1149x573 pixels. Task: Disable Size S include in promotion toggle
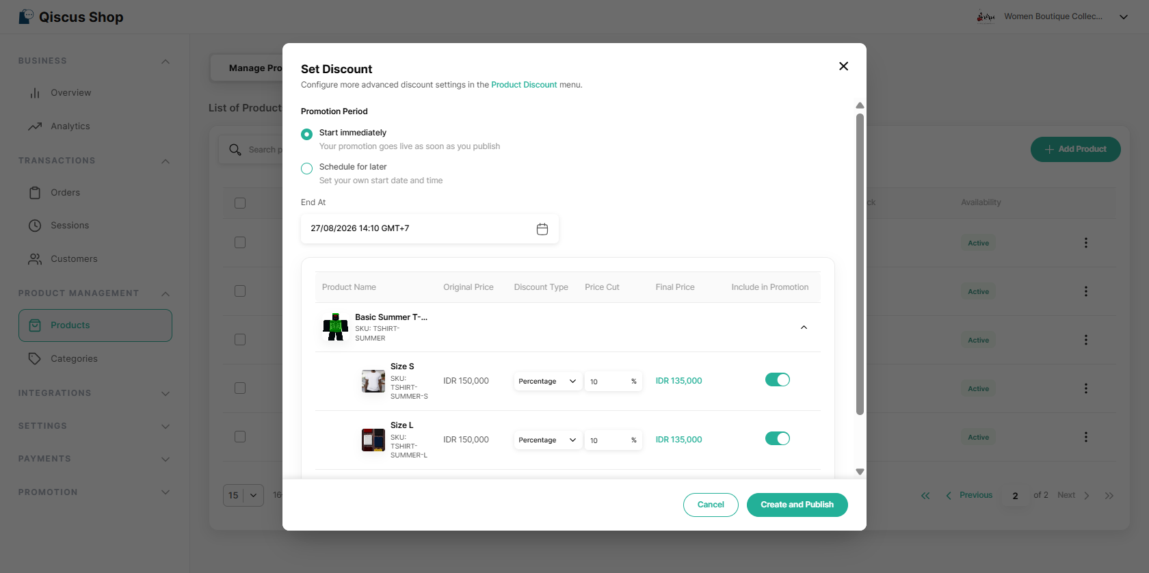[x=778, y=379]
